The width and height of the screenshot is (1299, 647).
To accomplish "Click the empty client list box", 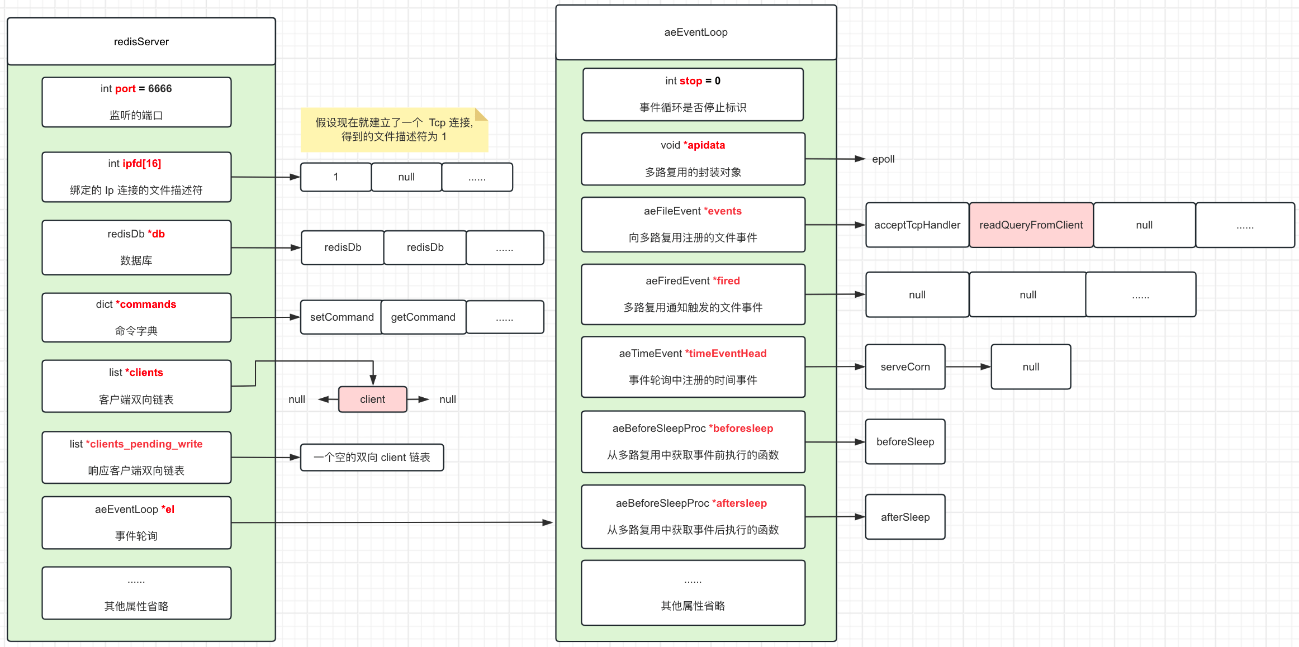I will click(x=372, y=458).
